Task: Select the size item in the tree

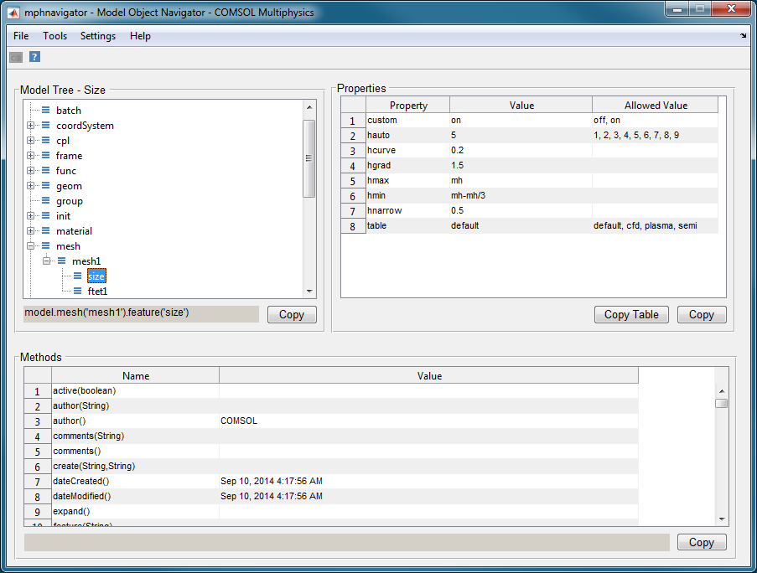Action: pyautogui.click(x=96, y=276)
